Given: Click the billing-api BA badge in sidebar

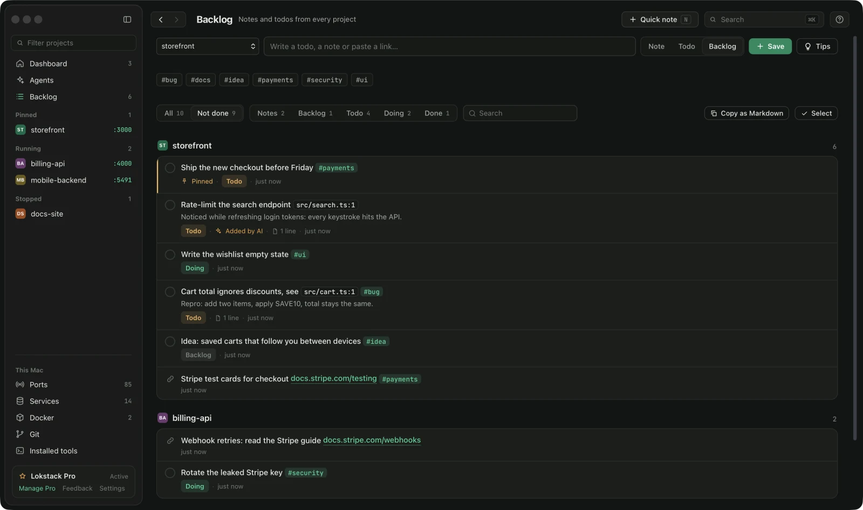Looking at the screenshot, I should pyautogui.click(x=20, y=164).
